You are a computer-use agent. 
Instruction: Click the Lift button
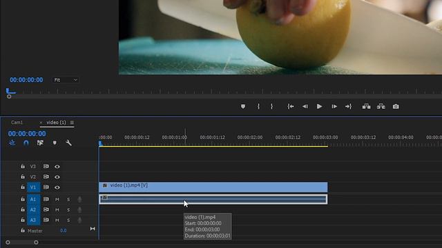(367, 106)
